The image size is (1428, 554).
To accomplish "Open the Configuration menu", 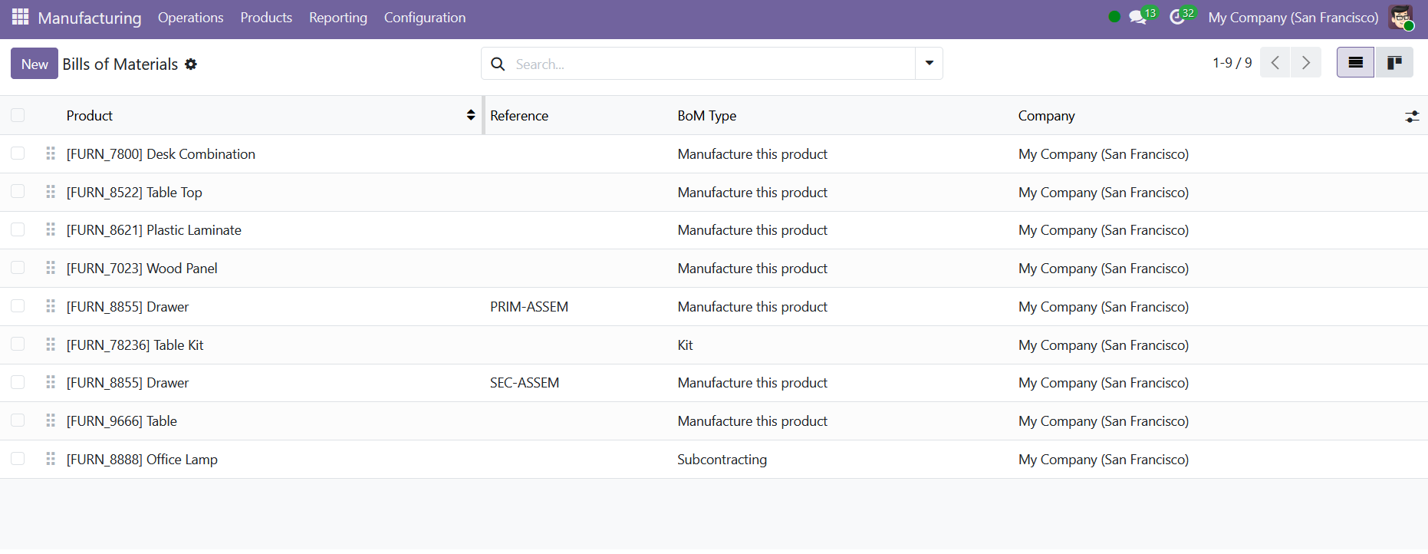I will pos(425,18).
